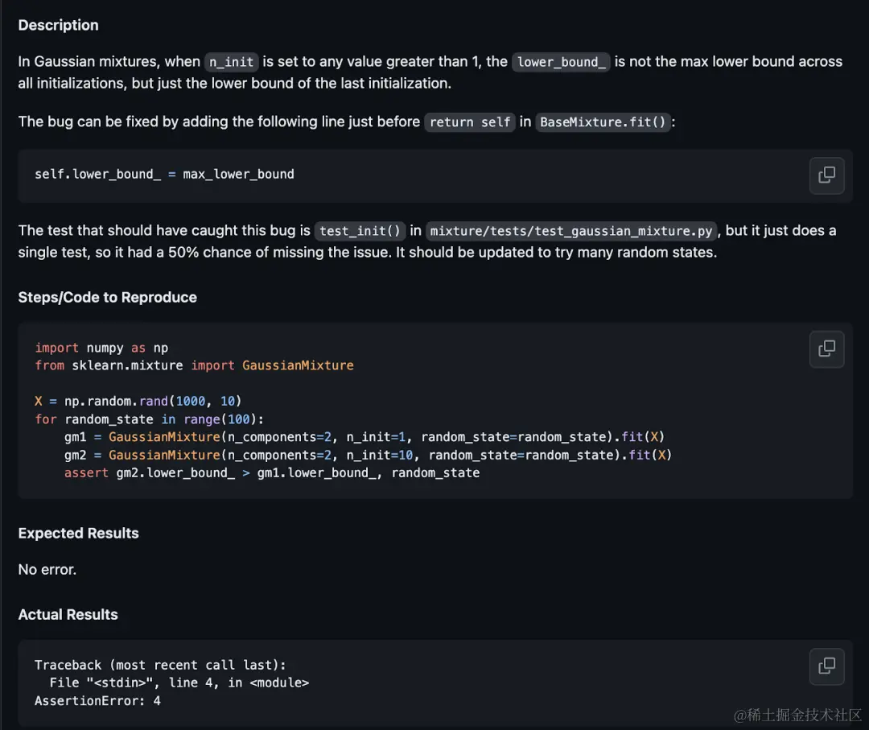Click the gm2 GaussianMixture assignment line
Viewport: 869px width, 730px height.
(368, 455)
